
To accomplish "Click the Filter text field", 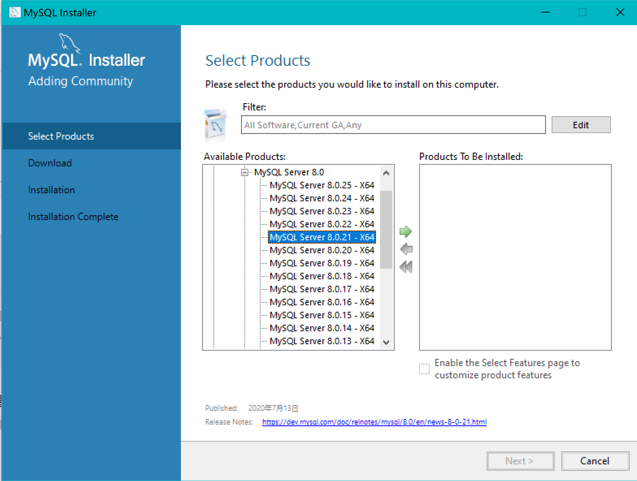I will [393, 125].
